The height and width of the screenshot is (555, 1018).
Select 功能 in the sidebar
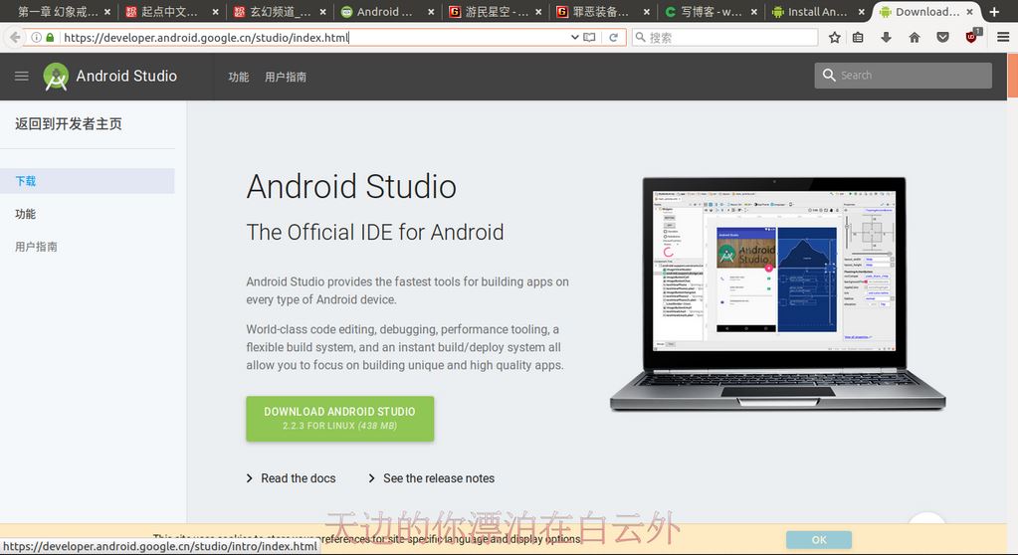25,214
